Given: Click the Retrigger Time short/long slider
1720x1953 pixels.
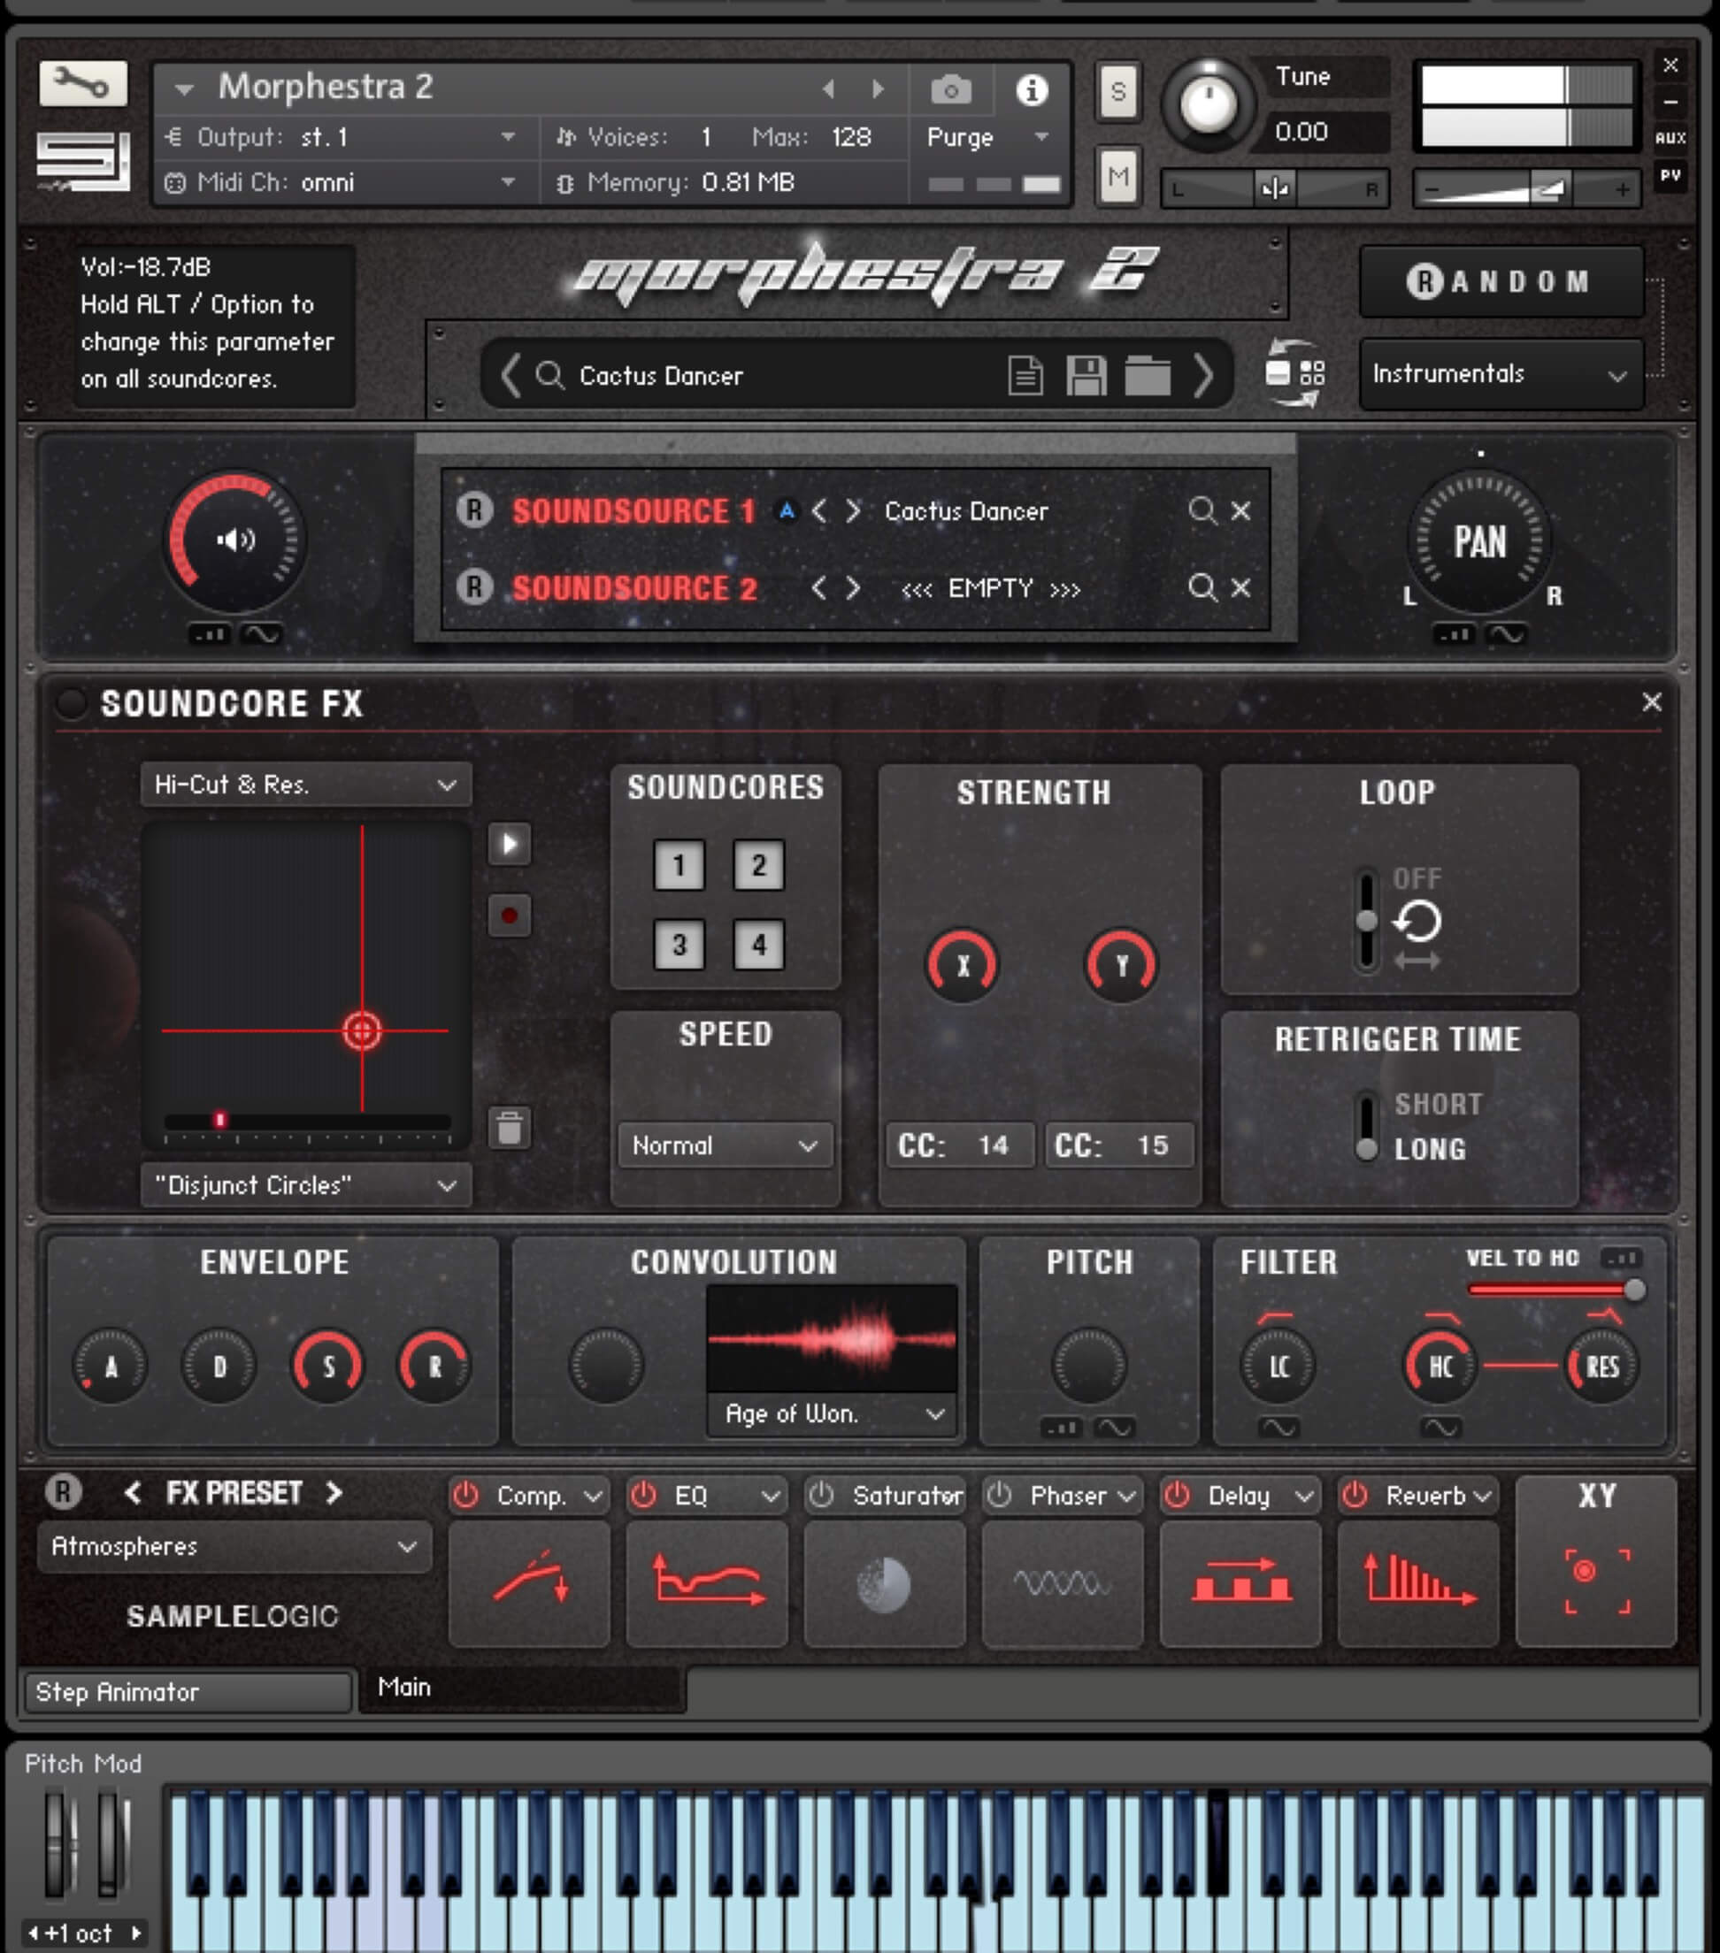Looking at the screenshot, I should coord(1366,1126).
